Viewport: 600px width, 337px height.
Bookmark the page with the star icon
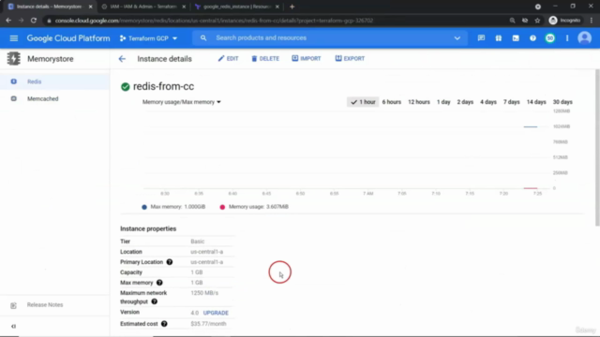click(x=537, y=21)
